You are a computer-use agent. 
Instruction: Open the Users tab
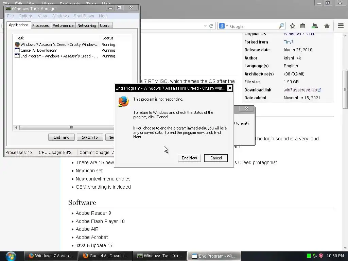105,25
